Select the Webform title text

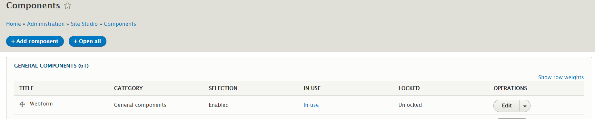tap(41, 104)
